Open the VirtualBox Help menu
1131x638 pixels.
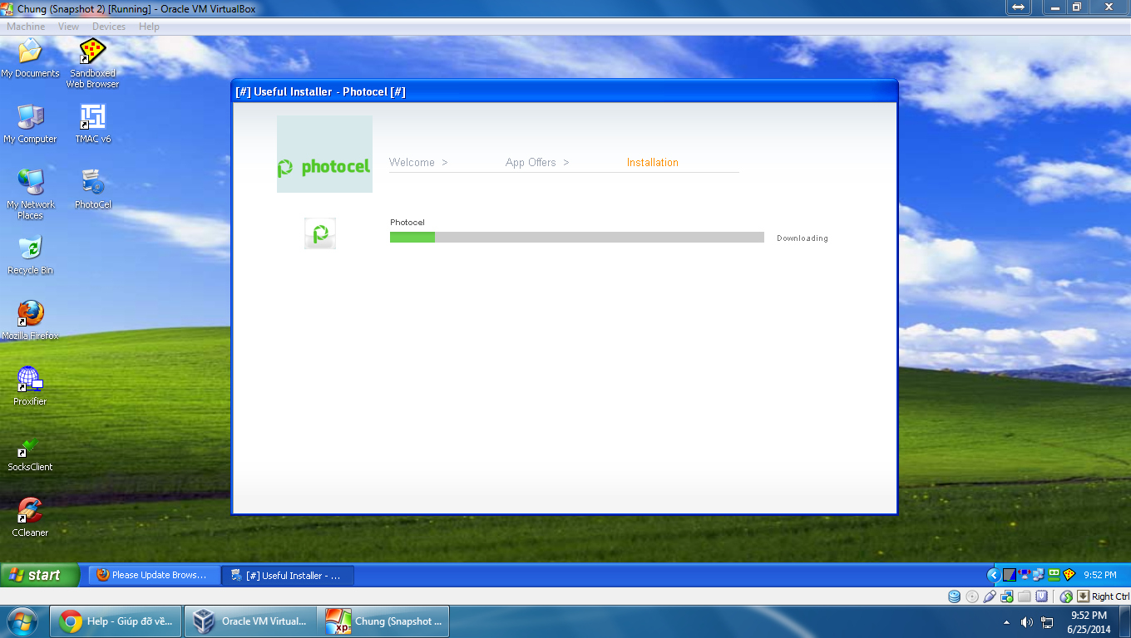(x=149, y=27)
